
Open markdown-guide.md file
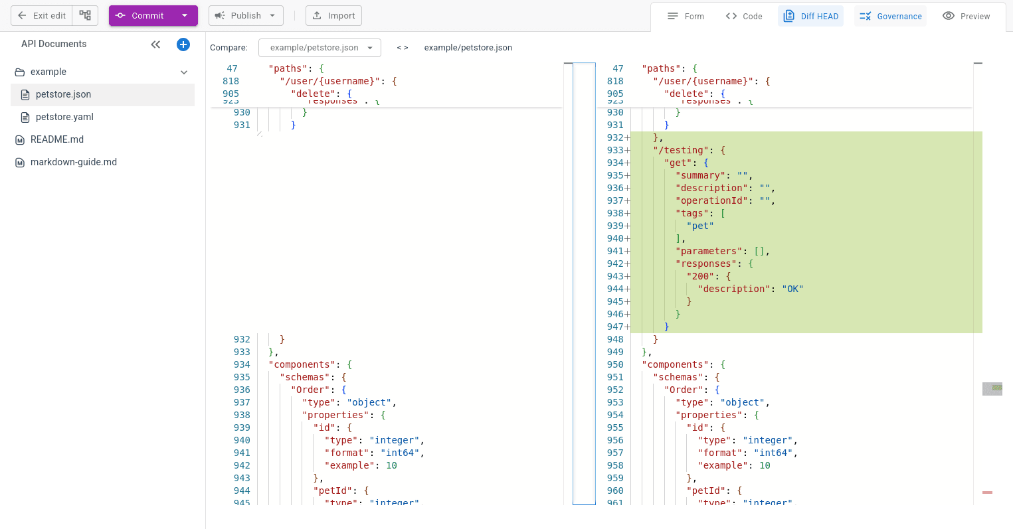102,162
